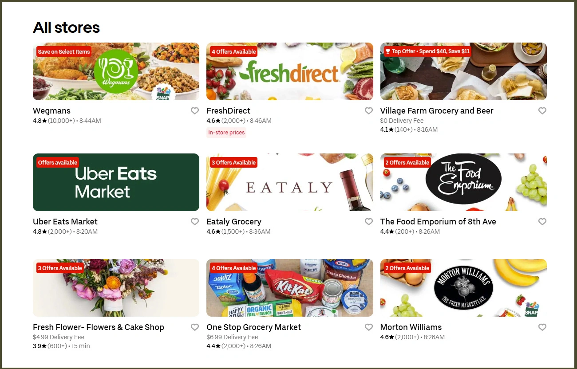This screenshot has height=369, width=577.
Task: Click the '4 Offers Available' badge on One Stop Grocery
Action: tap(233, 268)
